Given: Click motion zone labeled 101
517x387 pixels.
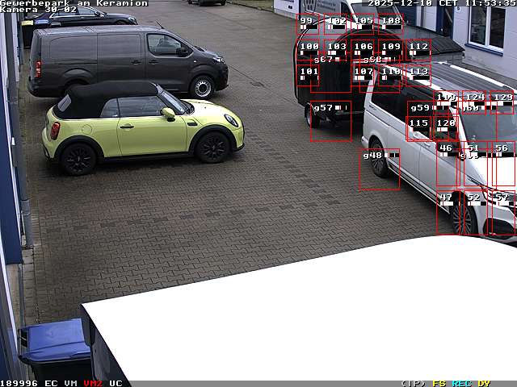Looking at the screenshot, I should pyautogui.click(x=308, y=74).
